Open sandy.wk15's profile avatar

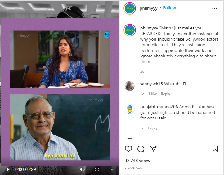[130, 86]
